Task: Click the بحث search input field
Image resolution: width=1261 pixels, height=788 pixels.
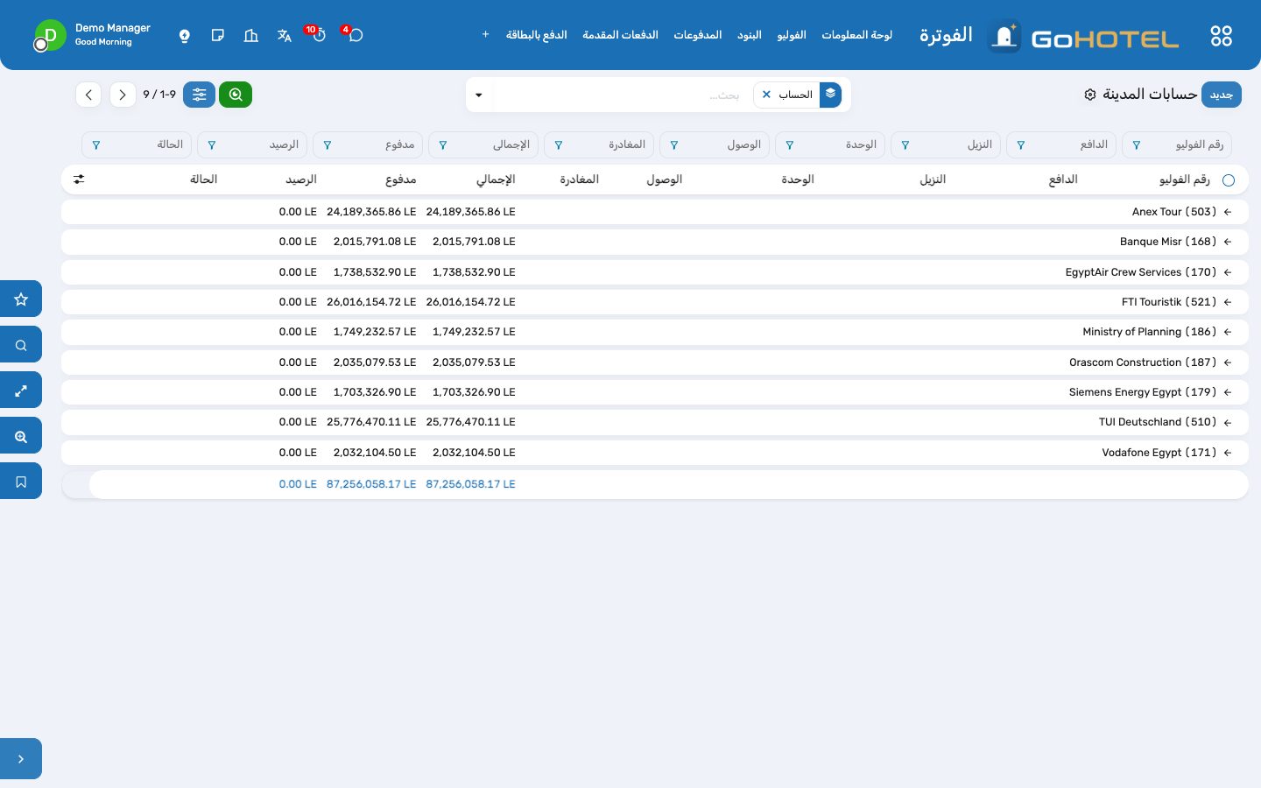Action: click(623, 95)
